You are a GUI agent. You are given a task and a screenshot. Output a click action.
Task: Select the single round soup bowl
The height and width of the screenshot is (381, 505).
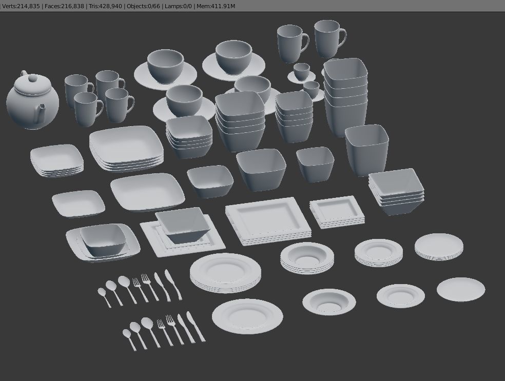click(x=329, y=302)
